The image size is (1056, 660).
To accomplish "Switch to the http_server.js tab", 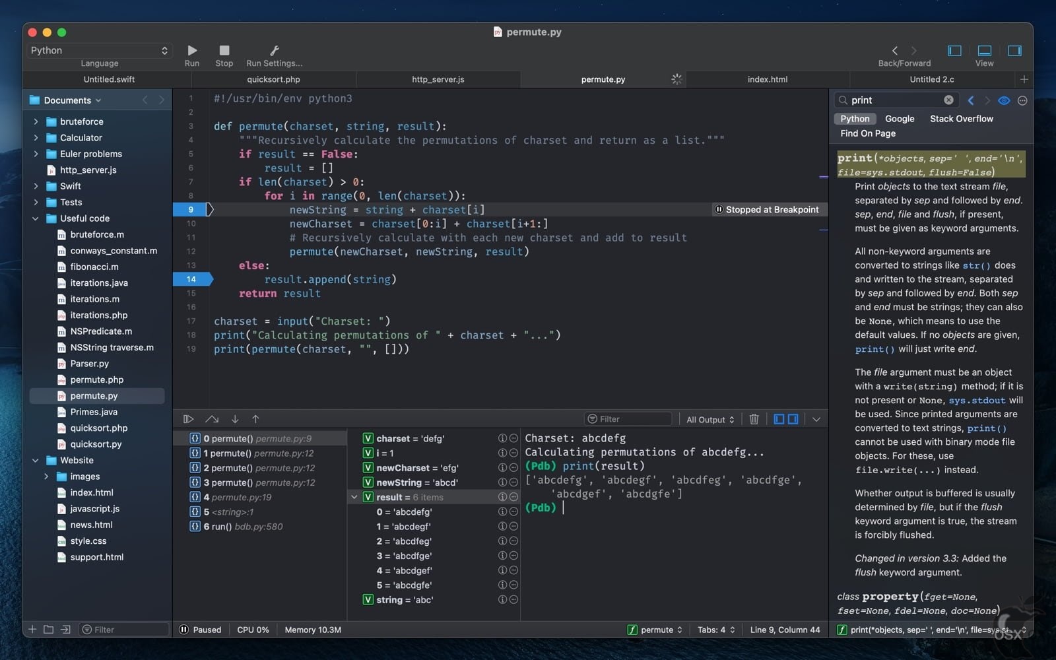I will click(x=438, y=79).
